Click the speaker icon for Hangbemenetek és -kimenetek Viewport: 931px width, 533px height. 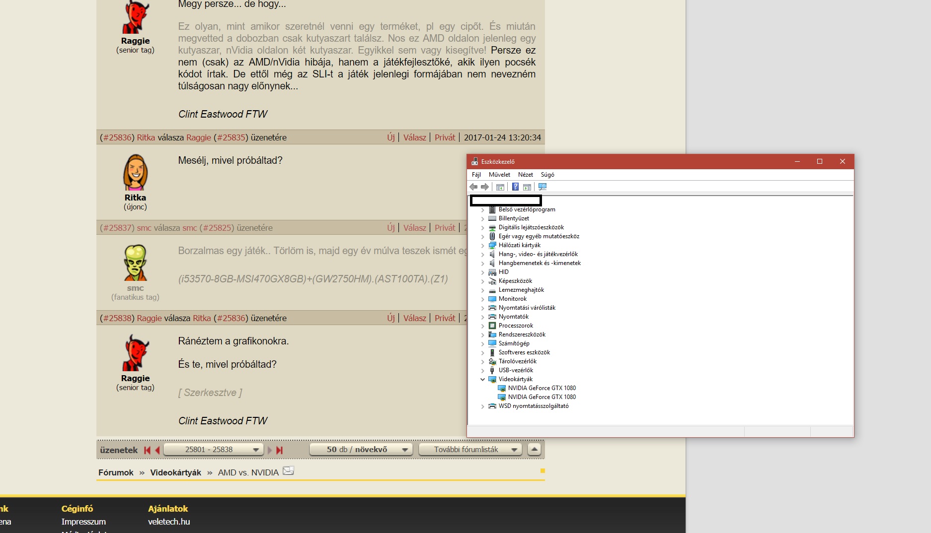[492, 263]
